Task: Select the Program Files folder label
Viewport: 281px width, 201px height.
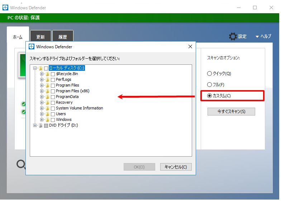Action: tap(67, 85)
